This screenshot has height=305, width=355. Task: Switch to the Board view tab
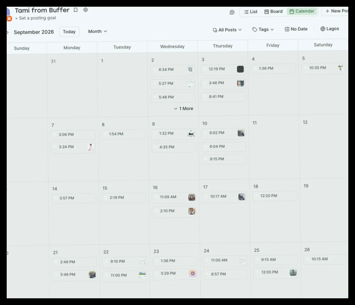273,12
